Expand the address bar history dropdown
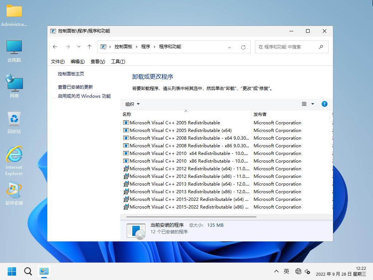This screenshot has width=373, height=280. [229, 47]
